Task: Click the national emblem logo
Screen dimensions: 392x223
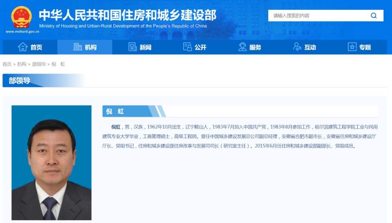Action: pyautogui.click(x=21, y=17)
